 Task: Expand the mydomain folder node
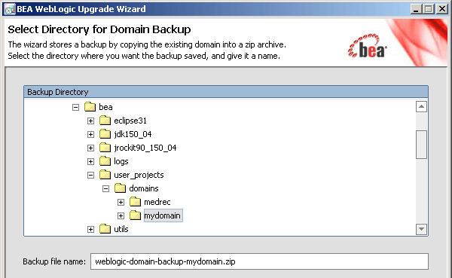pos(121,215)
